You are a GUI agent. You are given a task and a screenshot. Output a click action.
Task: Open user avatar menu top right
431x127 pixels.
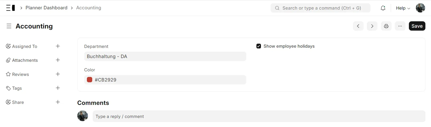point(421,8)
